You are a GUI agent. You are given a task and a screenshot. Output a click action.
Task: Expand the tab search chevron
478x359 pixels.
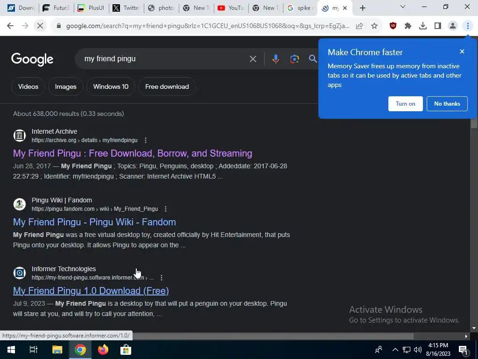point(402,7)
